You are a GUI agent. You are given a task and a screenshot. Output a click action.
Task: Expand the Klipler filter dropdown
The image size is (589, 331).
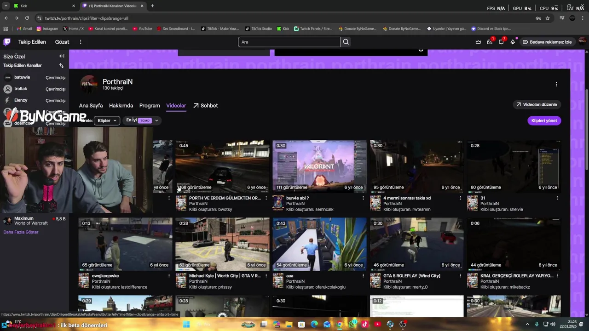107,120
